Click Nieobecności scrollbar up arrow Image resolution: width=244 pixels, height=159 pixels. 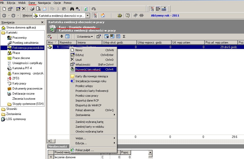[x=150, y=152]
